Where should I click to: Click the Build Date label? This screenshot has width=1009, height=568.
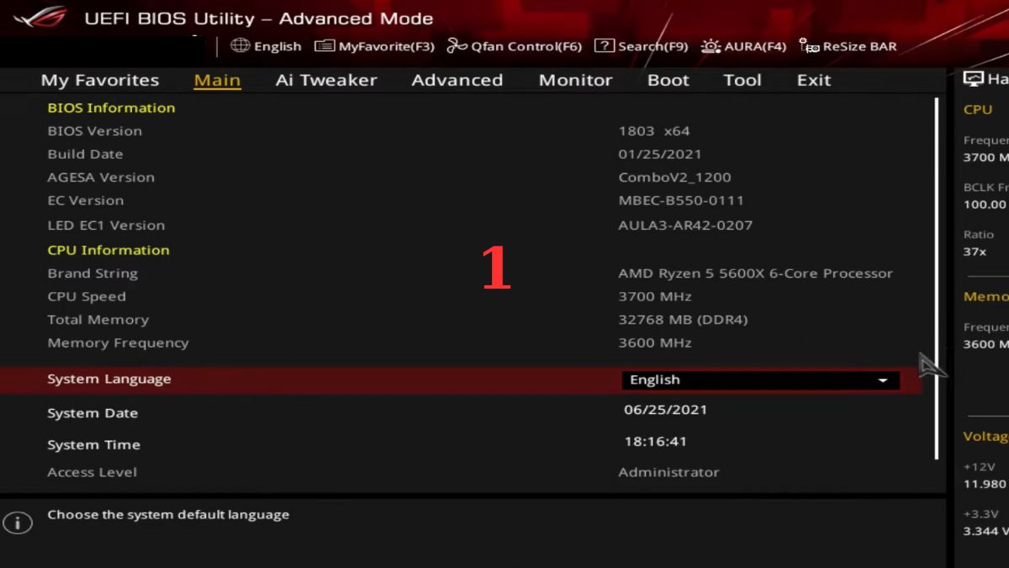(x=85, y=155)
